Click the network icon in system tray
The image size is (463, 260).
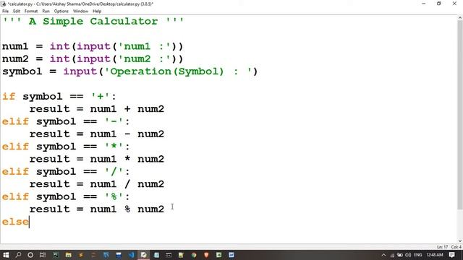(x=392, y=255)
